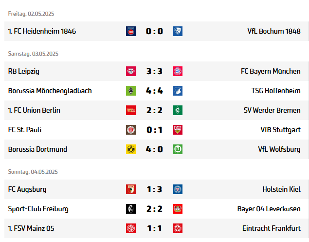The width and height of the screenshot is (309, 242).
Task: Open the RB Leipzig team link
Action: [x=24, y=71]
